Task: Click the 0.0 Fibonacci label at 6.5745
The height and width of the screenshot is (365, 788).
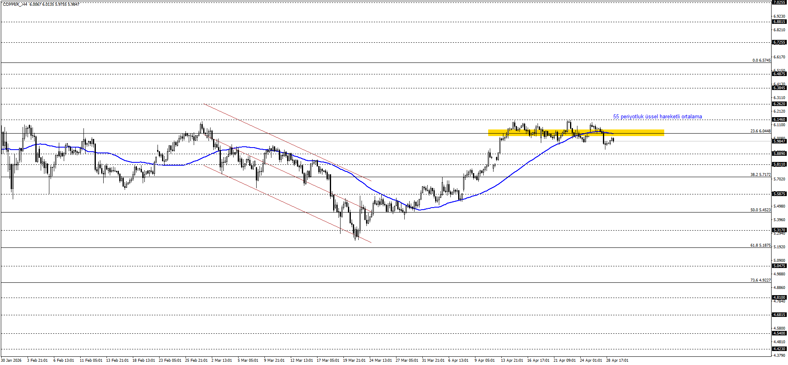Action: point(761,60)
